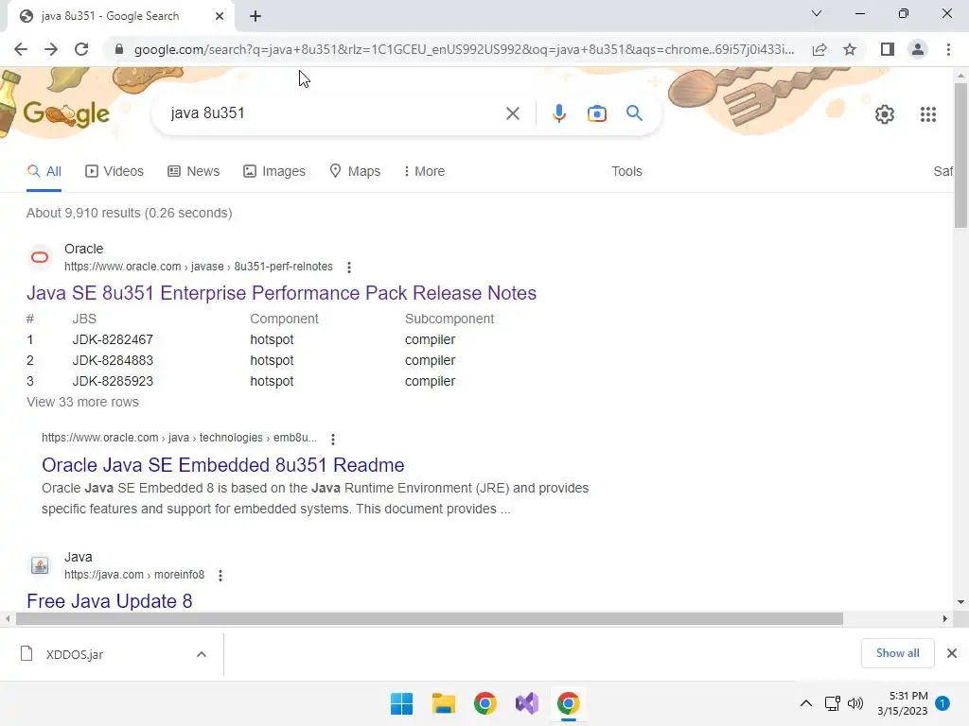Open Java SE 8u351 Enterprise Performance Pack Release Notes
This screenshot has width=969, height=726.
coord(281,293)
